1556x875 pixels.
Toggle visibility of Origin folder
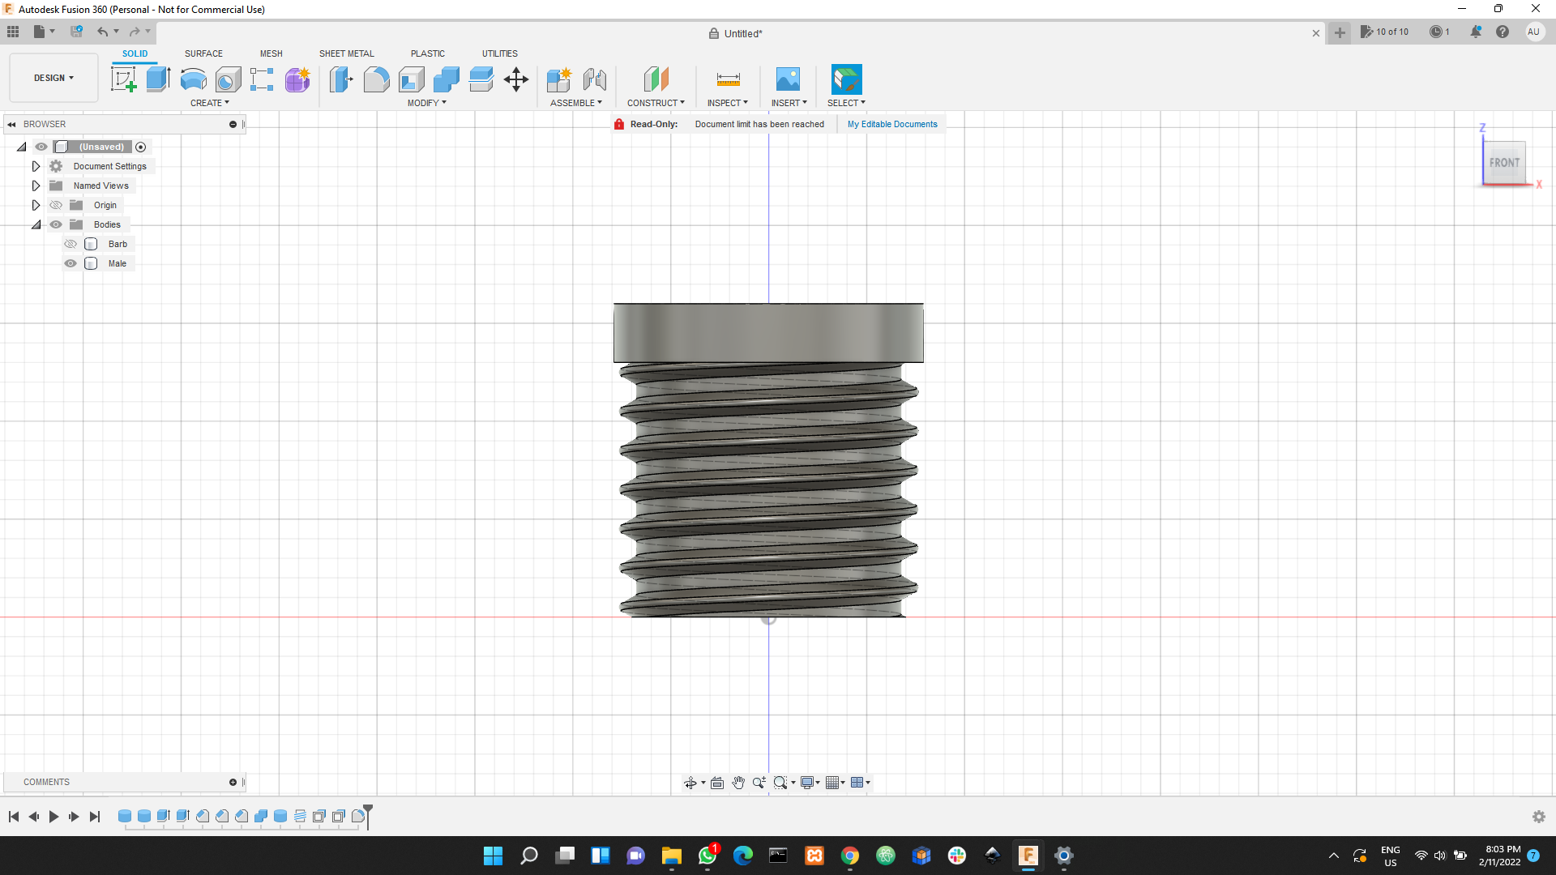click(x=56, y=205)
